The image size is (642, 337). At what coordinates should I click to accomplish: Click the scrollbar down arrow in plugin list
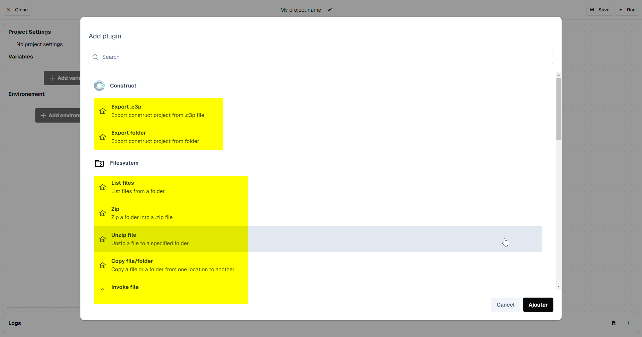pos(558,287)
